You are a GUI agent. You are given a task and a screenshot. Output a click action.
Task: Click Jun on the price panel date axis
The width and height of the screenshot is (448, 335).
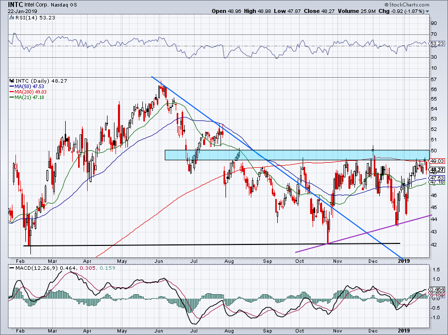pyautogui.click(x=159, y=261)
